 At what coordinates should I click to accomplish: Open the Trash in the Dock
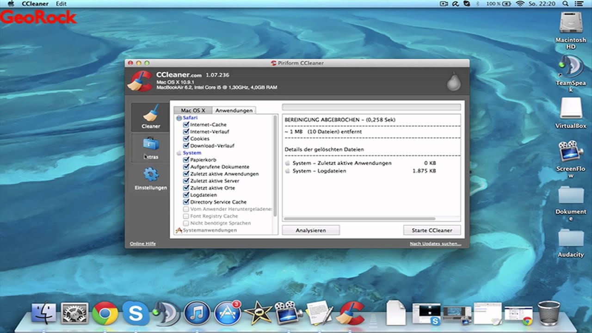pyautogui.click(x=549, y=313)
